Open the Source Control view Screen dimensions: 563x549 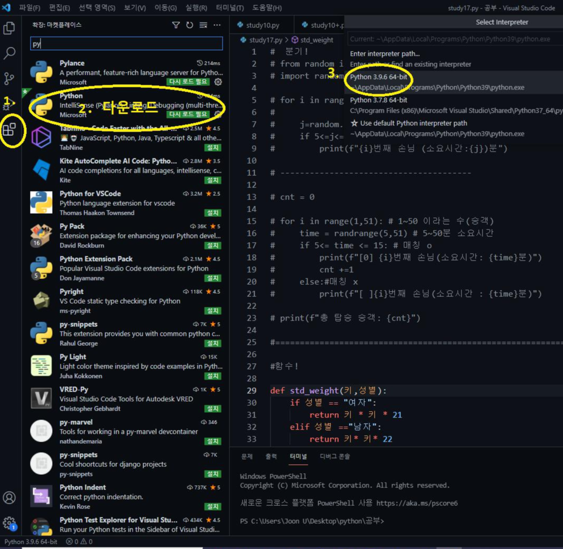(x=9, y=78)
